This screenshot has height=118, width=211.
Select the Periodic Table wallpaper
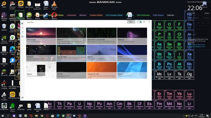click(x=71, y=53)
